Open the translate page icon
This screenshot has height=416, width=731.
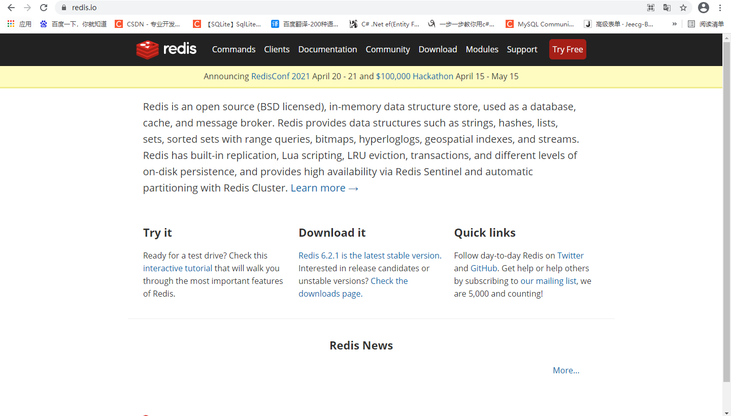pyautogui.click(x=667, y=8)
